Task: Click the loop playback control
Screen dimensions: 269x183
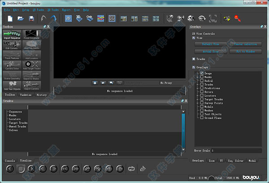Action: [131, 169]
